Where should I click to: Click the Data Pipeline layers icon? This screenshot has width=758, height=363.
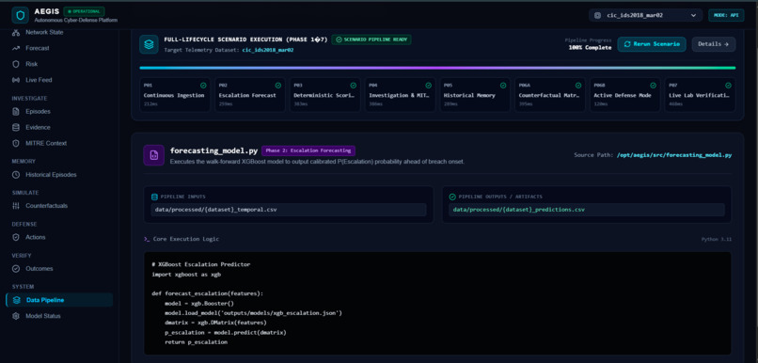tap(17, 300)
